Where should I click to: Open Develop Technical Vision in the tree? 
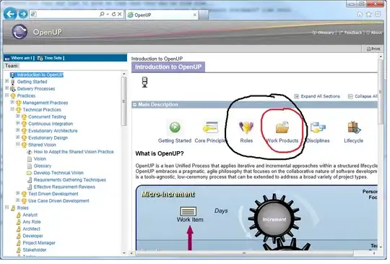coord(58,173)
